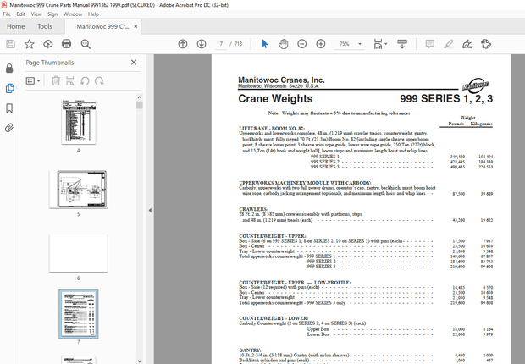Click the print pages icon in thumbnails
The width and height of the screenshot is (525, 364).
tap(70, 80)
